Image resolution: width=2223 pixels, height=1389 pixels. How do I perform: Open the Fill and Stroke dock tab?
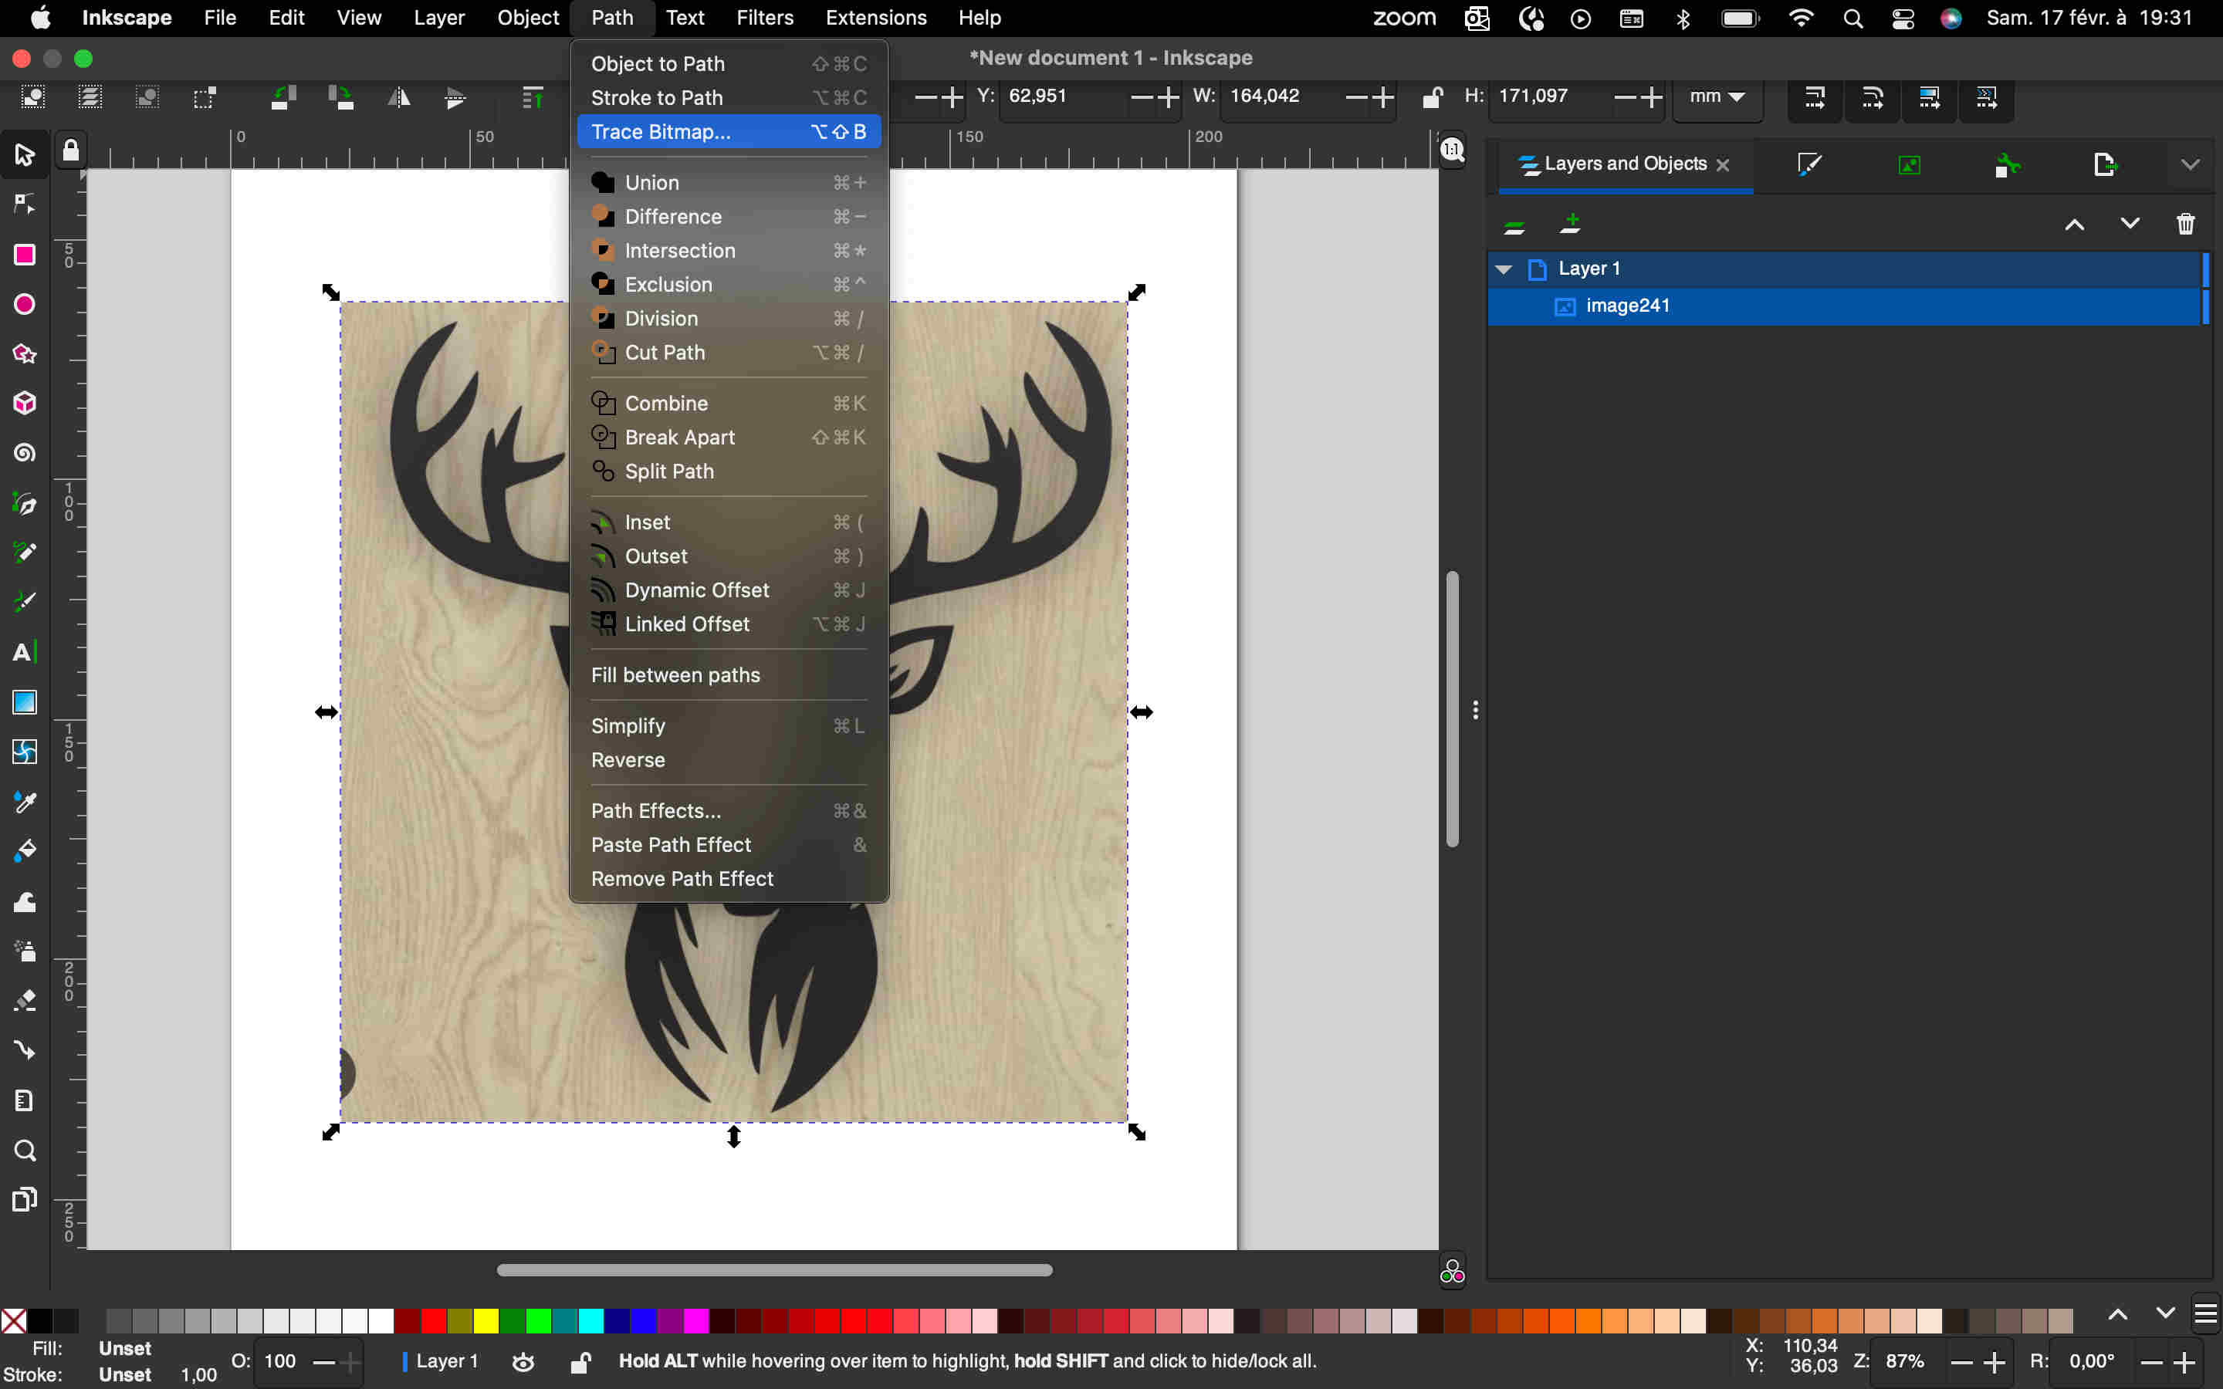1809,164
